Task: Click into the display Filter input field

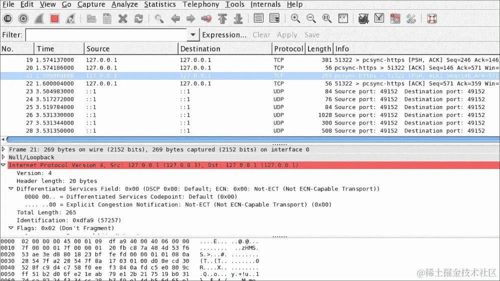Action: (106, 35)
